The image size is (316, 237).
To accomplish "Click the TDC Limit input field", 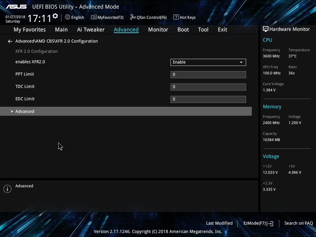I will click(208, 87).
